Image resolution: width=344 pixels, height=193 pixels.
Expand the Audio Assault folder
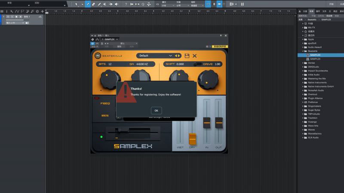point(303,47)
